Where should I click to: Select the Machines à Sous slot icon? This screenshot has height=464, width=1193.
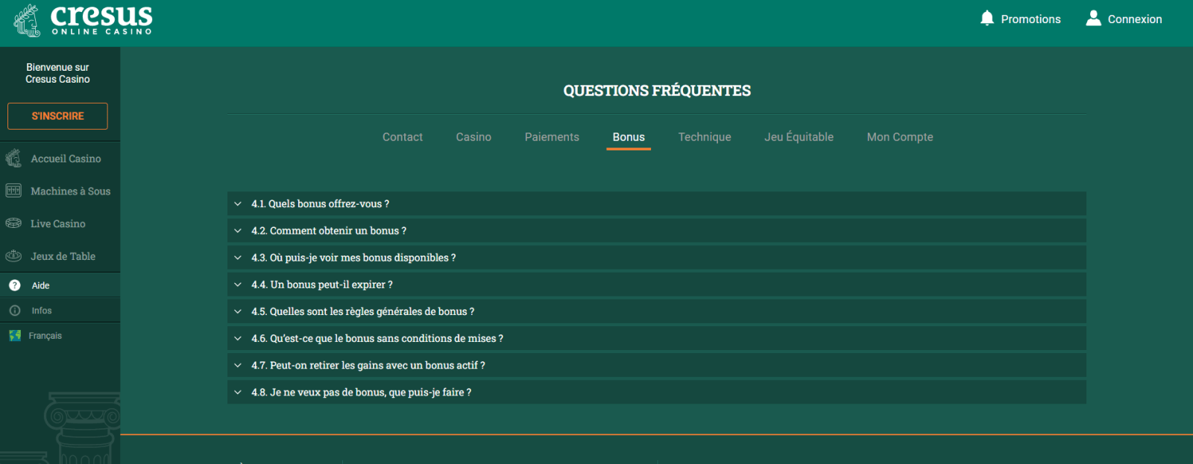[x=13, y=191]
